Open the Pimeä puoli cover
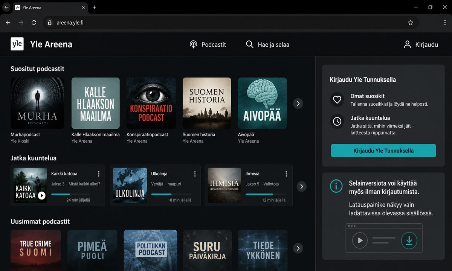The image size is (452, 271). coord(92,250)
